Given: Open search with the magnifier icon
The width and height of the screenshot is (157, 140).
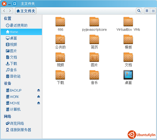Looking at the screenshot, I should (x=139, y=11).
